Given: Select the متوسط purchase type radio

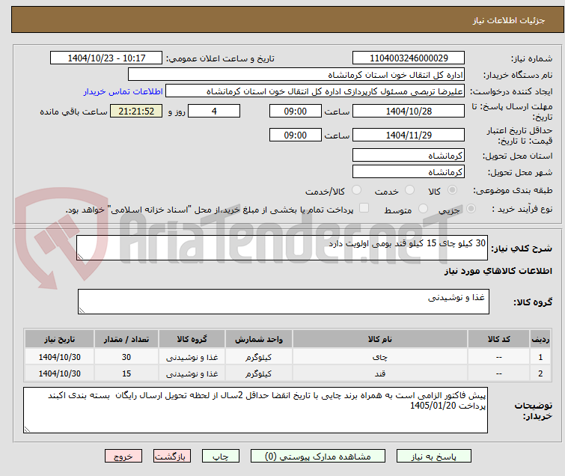Looking at the screenshot, I should (x=423, y=209).
